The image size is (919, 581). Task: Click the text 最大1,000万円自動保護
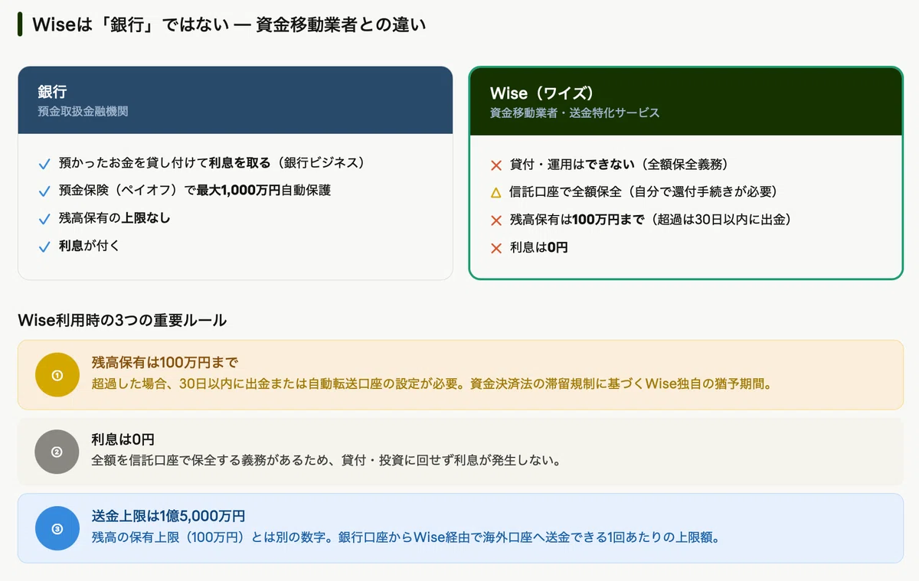264,191
